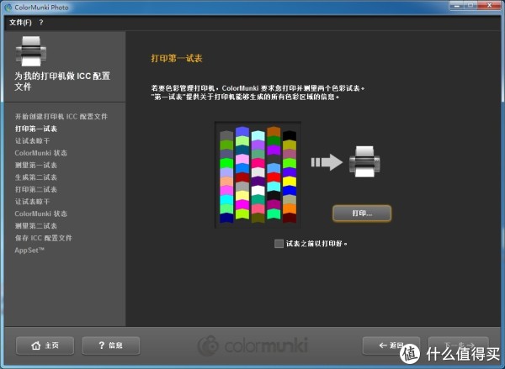Click the color test chart thumbnail
The height and width of the screenshot is (369, 505).
tap(258, 175)
